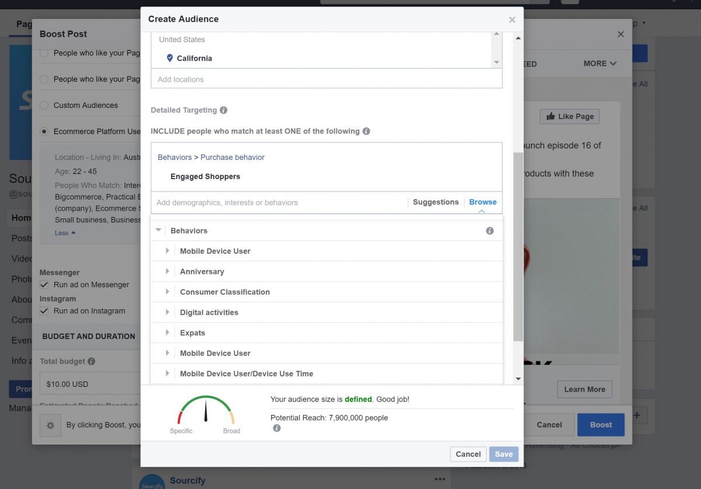Close the Boost Post window
This screenshot has height=489, width=701.
(620, 34)
